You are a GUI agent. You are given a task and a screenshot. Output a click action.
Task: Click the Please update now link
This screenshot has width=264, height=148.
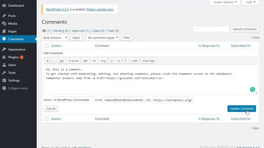click(x=100, y=9)
